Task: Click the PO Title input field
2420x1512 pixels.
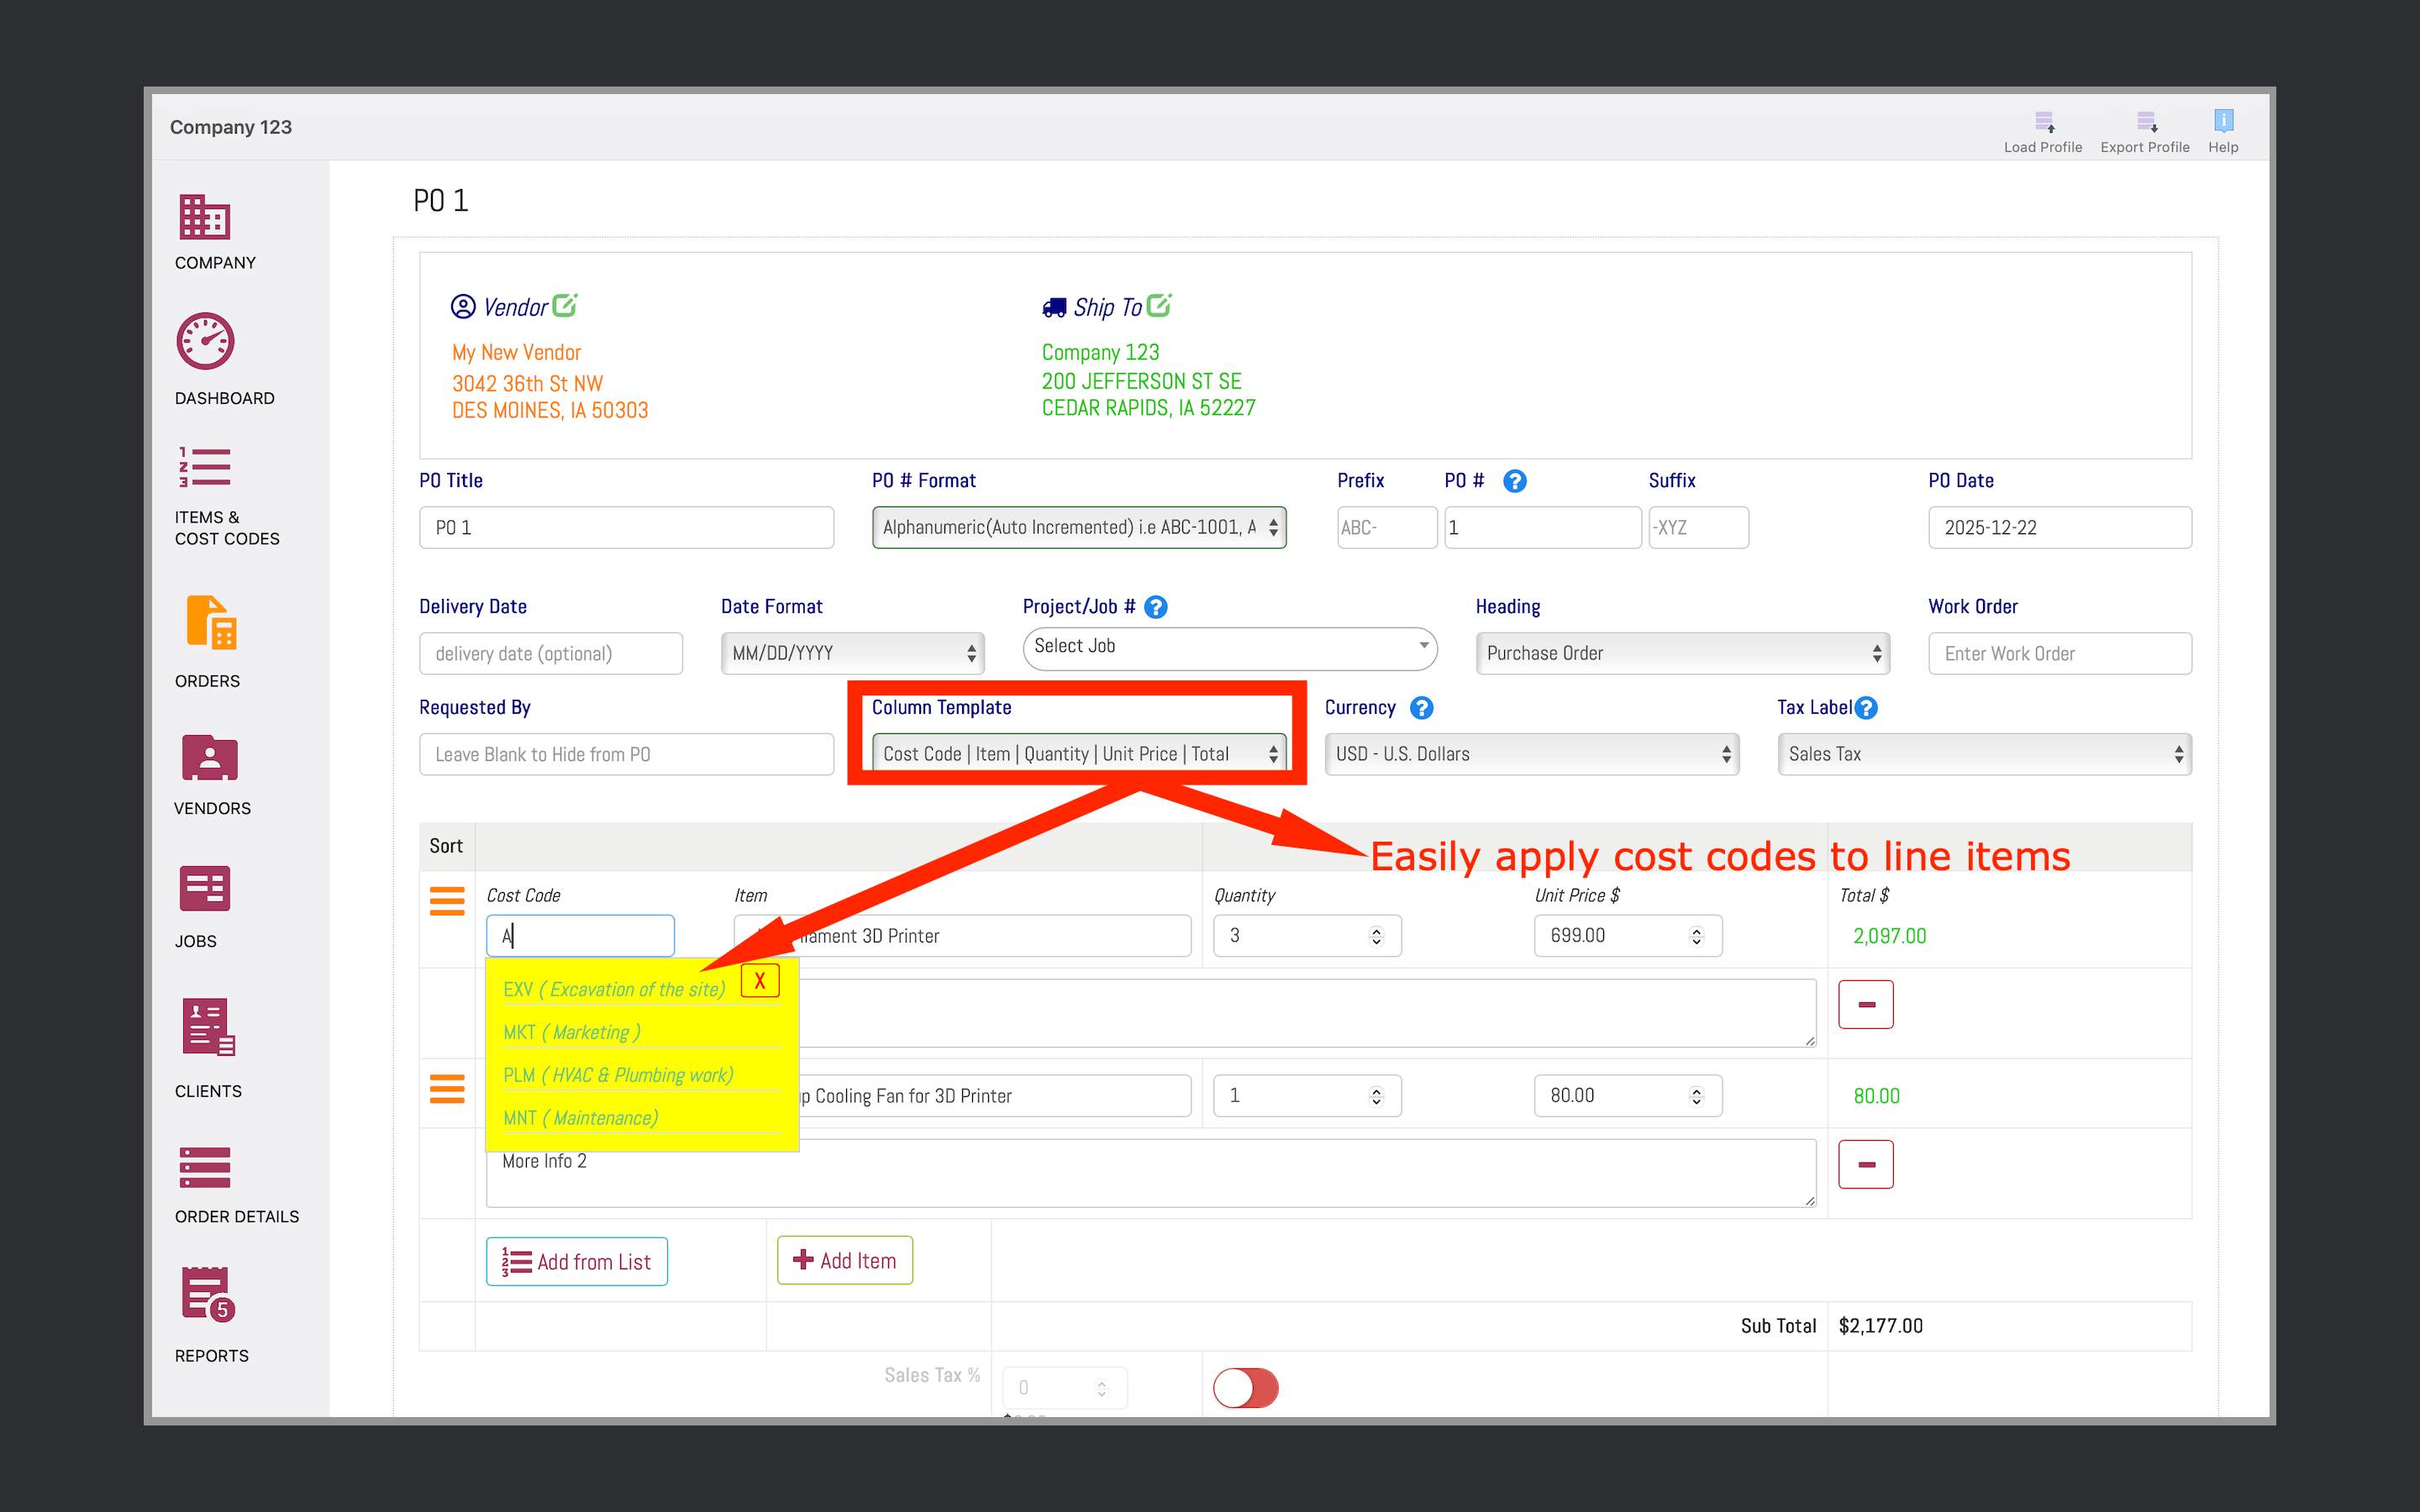Action: [x=626, y=528]
